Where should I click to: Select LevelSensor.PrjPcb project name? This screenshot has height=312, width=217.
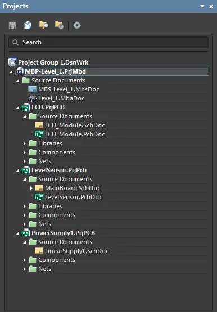[59, 170]
